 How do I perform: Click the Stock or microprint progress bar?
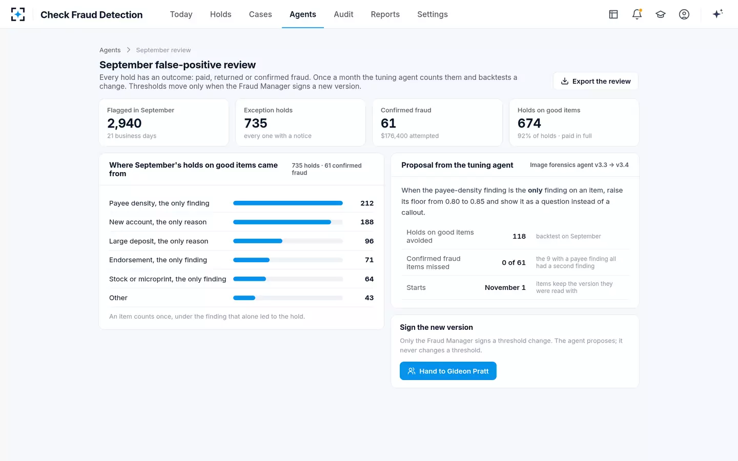point(288,279)
